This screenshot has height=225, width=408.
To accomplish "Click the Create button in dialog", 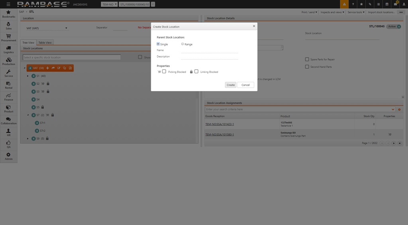I will [x=231, y=85].
